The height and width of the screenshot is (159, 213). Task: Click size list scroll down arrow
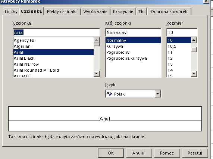[x=194, y=74]
